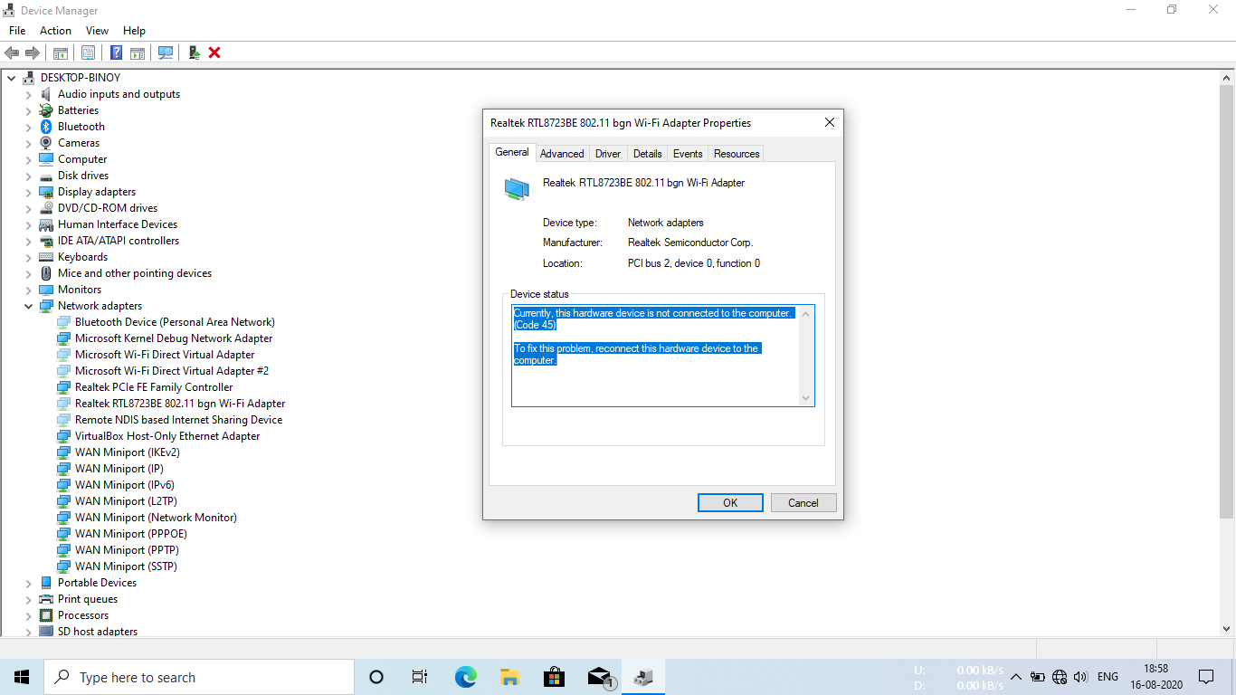Click the Back arrow in the toolbar
The width and height of the screenshot is (1236, 695).
tap(12, 52)
